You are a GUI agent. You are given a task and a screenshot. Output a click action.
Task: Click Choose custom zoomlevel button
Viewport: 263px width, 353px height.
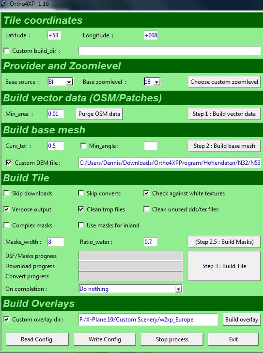224,82
